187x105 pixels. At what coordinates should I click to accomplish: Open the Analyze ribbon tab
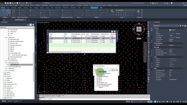pyautogui.click(x=25, y=8)
